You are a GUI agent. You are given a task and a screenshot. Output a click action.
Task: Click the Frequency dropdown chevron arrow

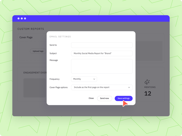click(x=94, y=79)
